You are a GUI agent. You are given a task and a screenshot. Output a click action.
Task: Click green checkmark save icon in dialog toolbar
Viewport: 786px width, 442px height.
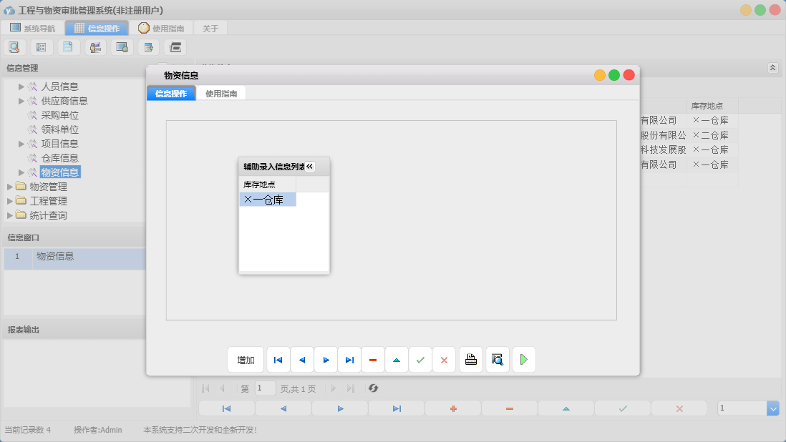(x=420, y=360)
